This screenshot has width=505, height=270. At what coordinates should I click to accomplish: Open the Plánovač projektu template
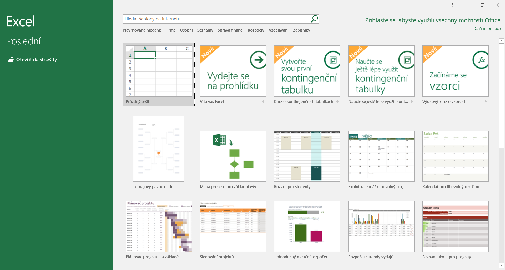tap(159, 226)
